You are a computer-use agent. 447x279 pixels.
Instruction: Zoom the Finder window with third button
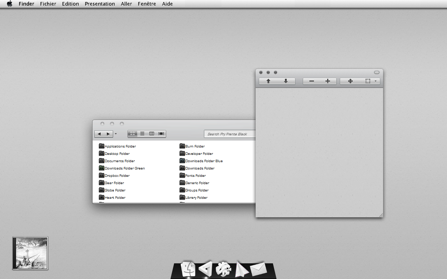pos(122,123)
